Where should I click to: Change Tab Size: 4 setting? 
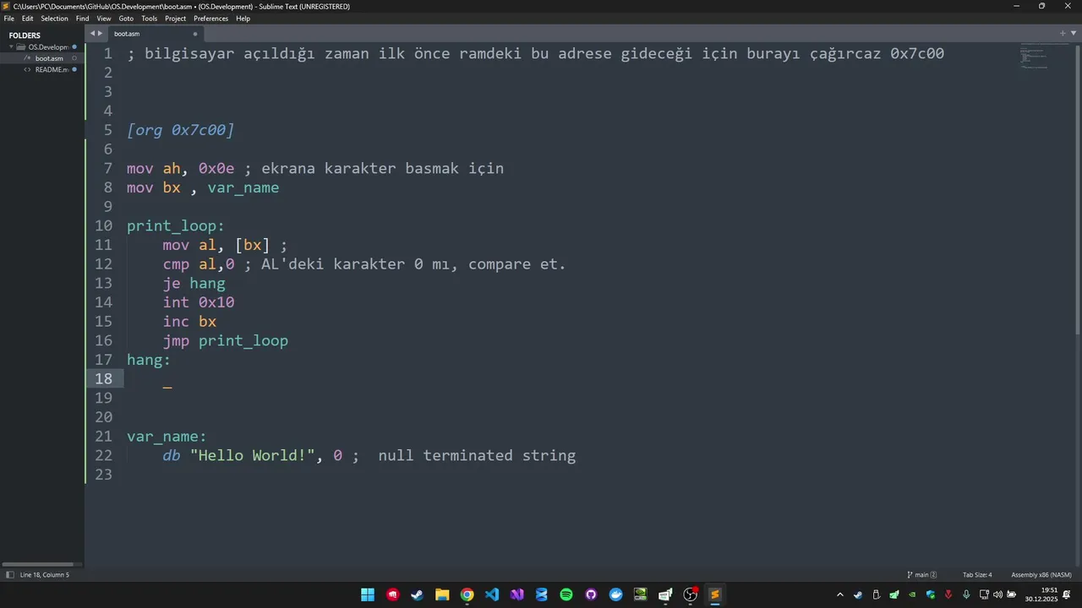tap(977, 575)
